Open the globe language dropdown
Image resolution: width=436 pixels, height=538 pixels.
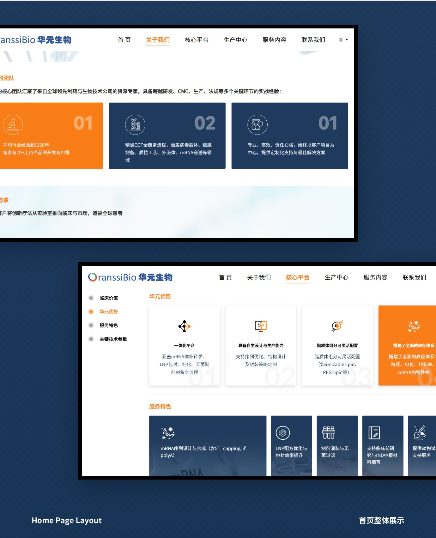343,40
